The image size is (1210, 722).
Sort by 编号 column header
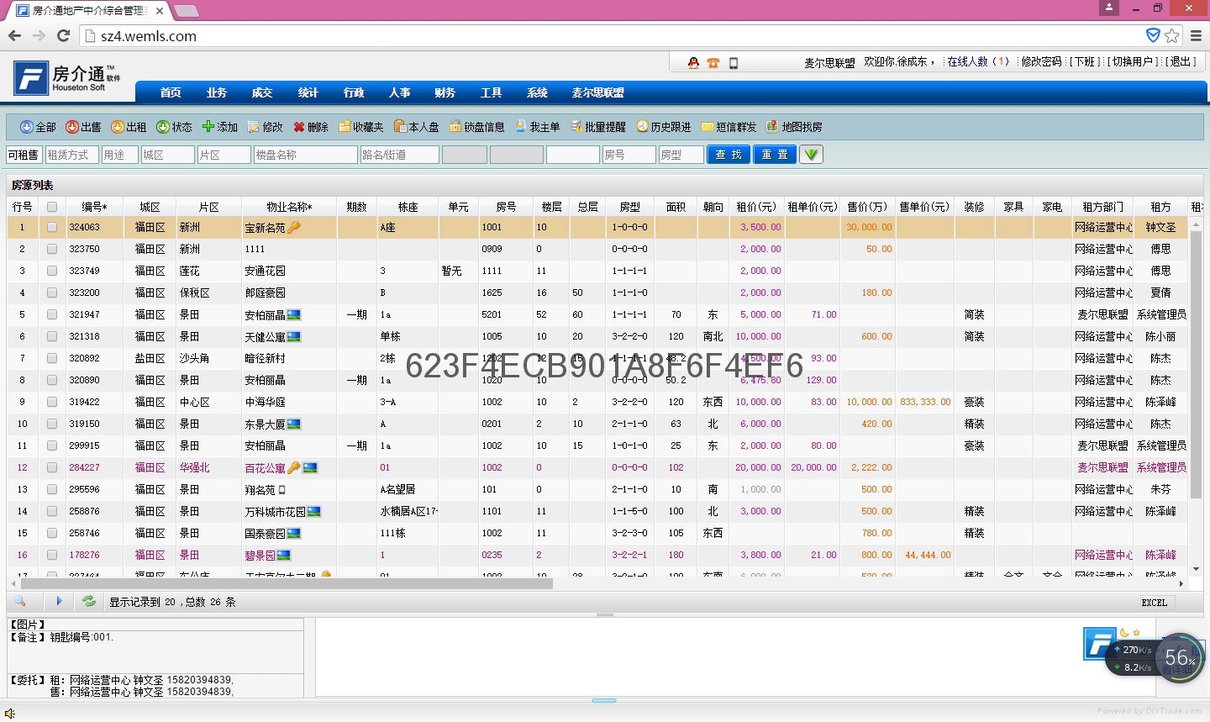click(94, 207)
